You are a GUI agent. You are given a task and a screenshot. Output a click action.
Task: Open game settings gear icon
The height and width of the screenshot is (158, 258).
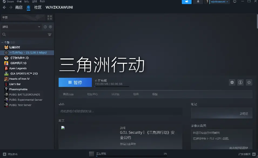tap(232, 82)
